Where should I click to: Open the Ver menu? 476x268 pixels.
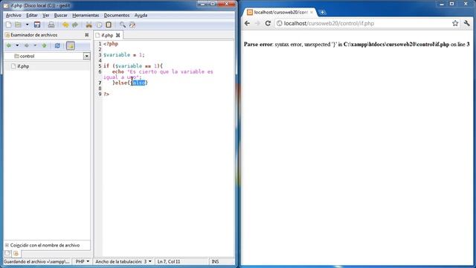click(46, 15)
